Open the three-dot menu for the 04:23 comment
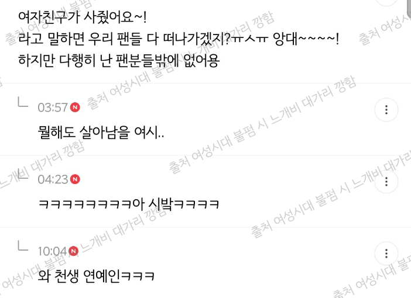 tap(386, 181)
